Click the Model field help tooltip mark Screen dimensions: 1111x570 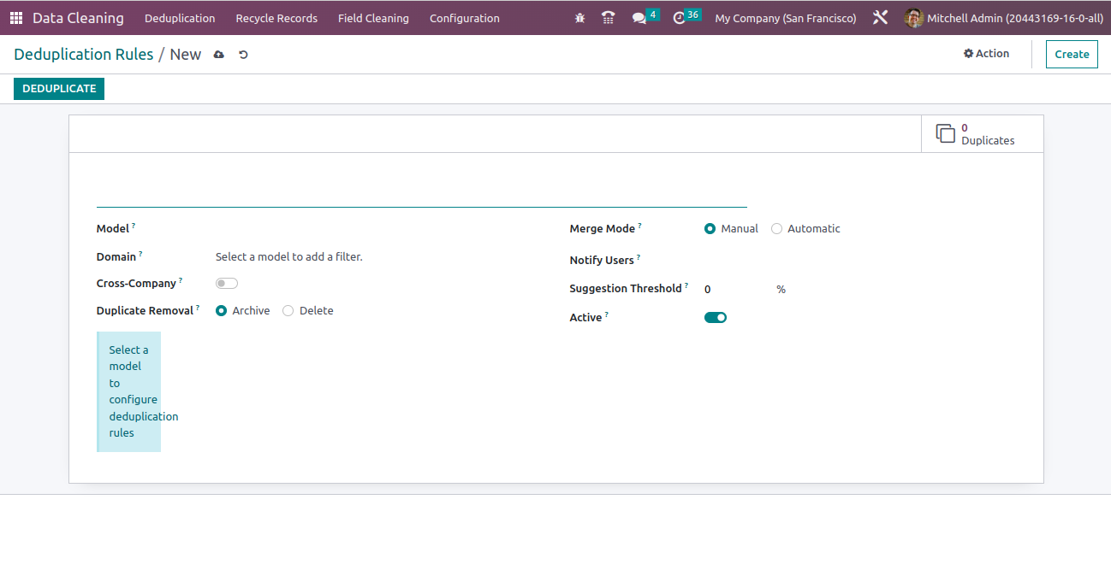tap(134, 226)
